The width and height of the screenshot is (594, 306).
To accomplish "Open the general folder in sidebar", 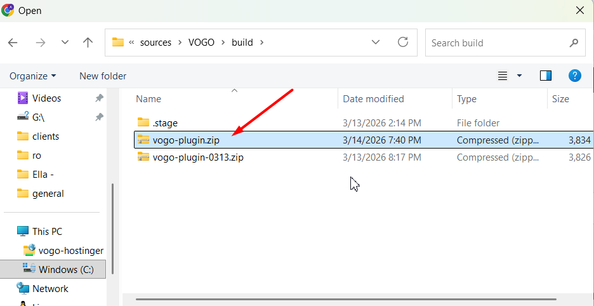I will pyautogui.click(x=48, y=194).
